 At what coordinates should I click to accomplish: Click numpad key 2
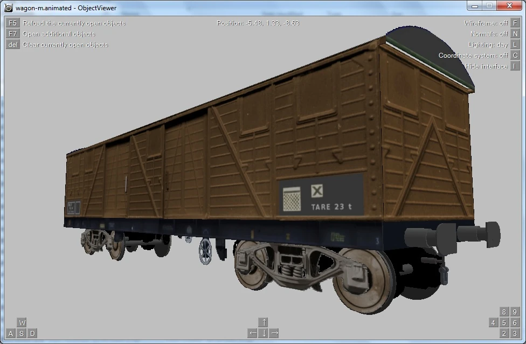[x=503, y=333]
